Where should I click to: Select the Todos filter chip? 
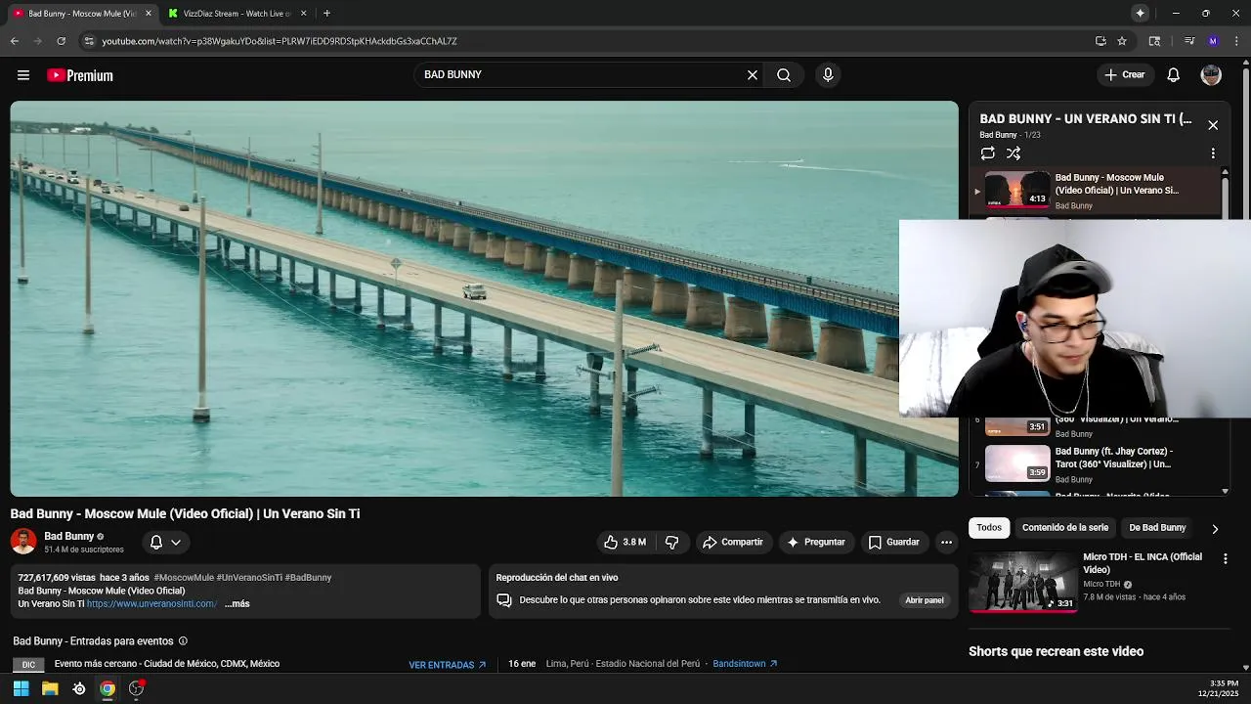tap(989, 528)
